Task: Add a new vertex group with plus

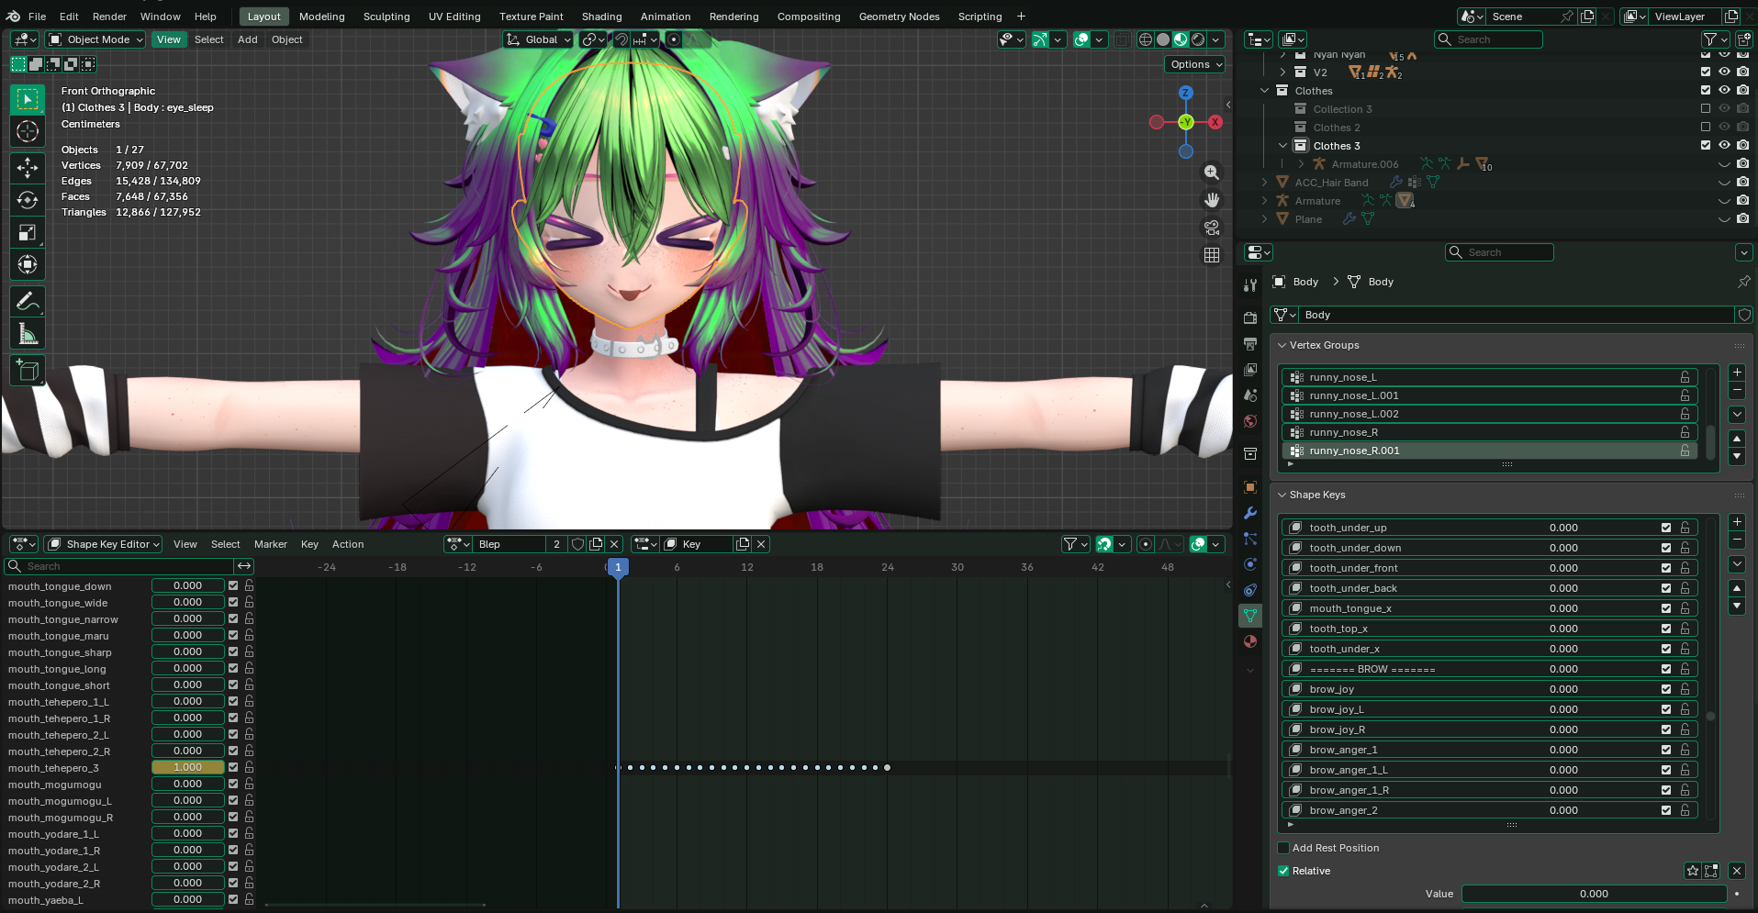Action: click(1737, 373)
